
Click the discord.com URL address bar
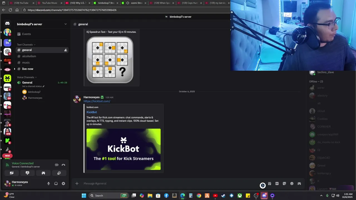tap(125, 10)
